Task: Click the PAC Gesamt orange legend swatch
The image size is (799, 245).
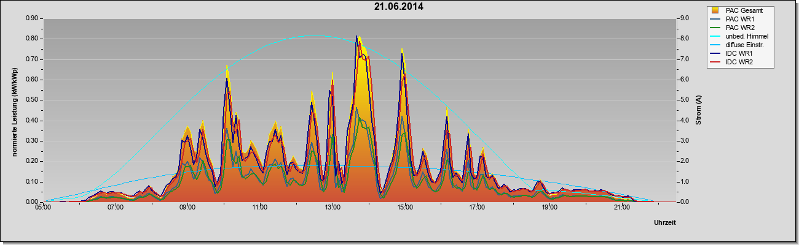Action: coord(715,10)
